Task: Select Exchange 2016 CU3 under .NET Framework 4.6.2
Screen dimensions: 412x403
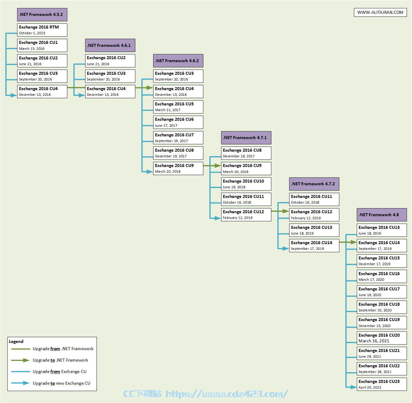Action: [x=178, y=76]
